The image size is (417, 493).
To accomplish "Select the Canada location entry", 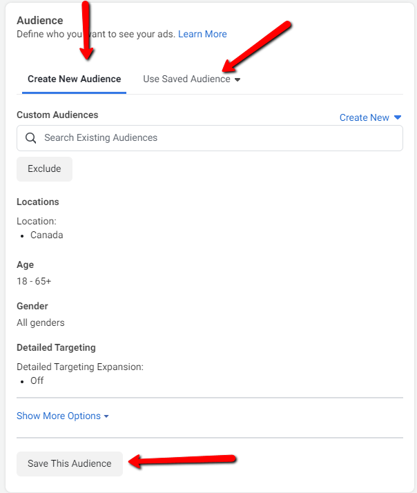I will pos(46,235).
